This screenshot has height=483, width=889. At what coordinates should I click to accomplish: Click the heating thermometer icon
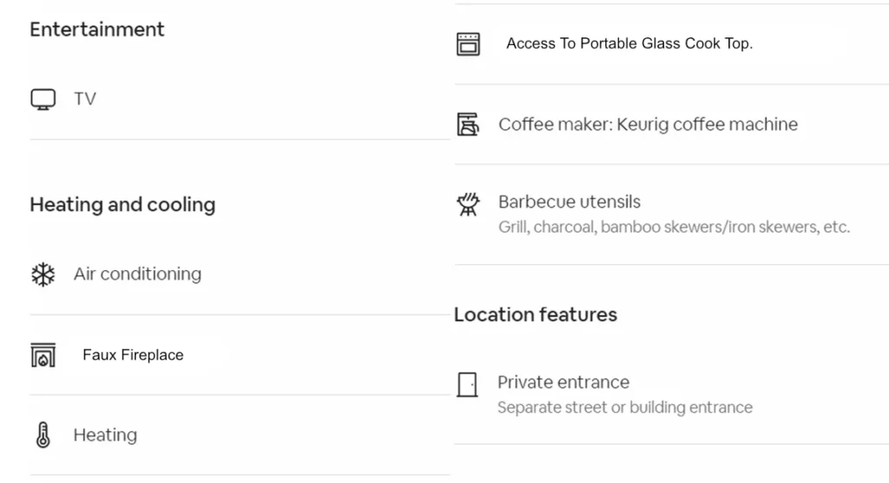point(43,435)
